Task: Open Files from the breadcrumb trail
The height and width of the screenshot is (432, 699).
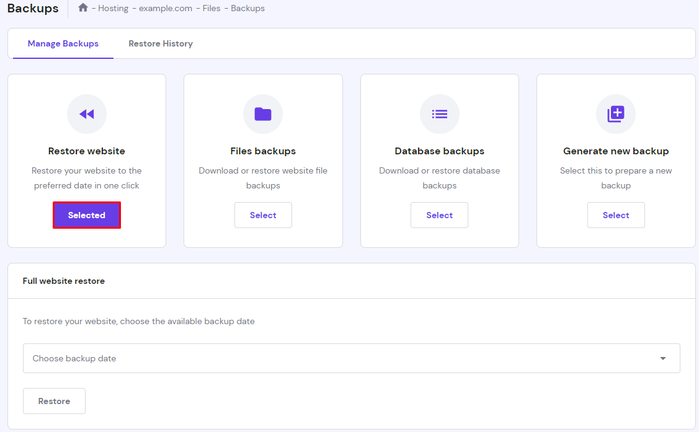Action: coord(211,8)
